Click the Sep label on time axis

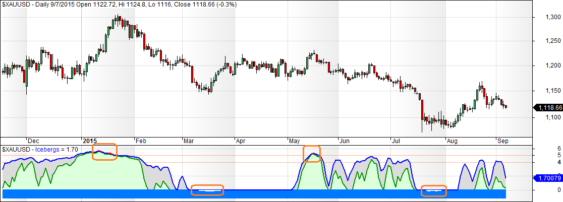[x=501, y=141]
